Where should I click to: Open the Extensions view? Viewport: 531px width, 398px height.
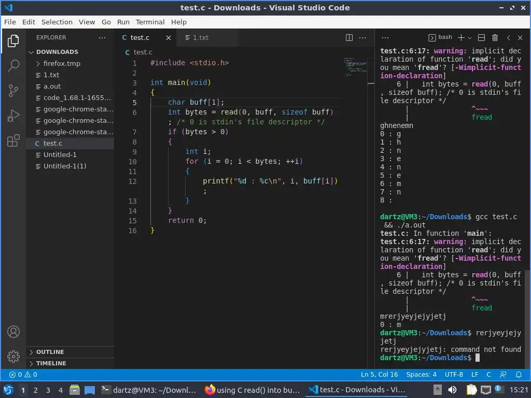[13, 140]
